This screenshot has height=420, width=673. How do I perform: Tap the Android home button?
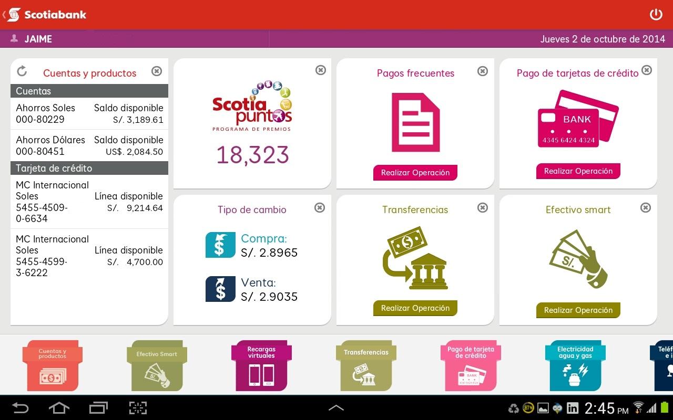click(59, 408)
